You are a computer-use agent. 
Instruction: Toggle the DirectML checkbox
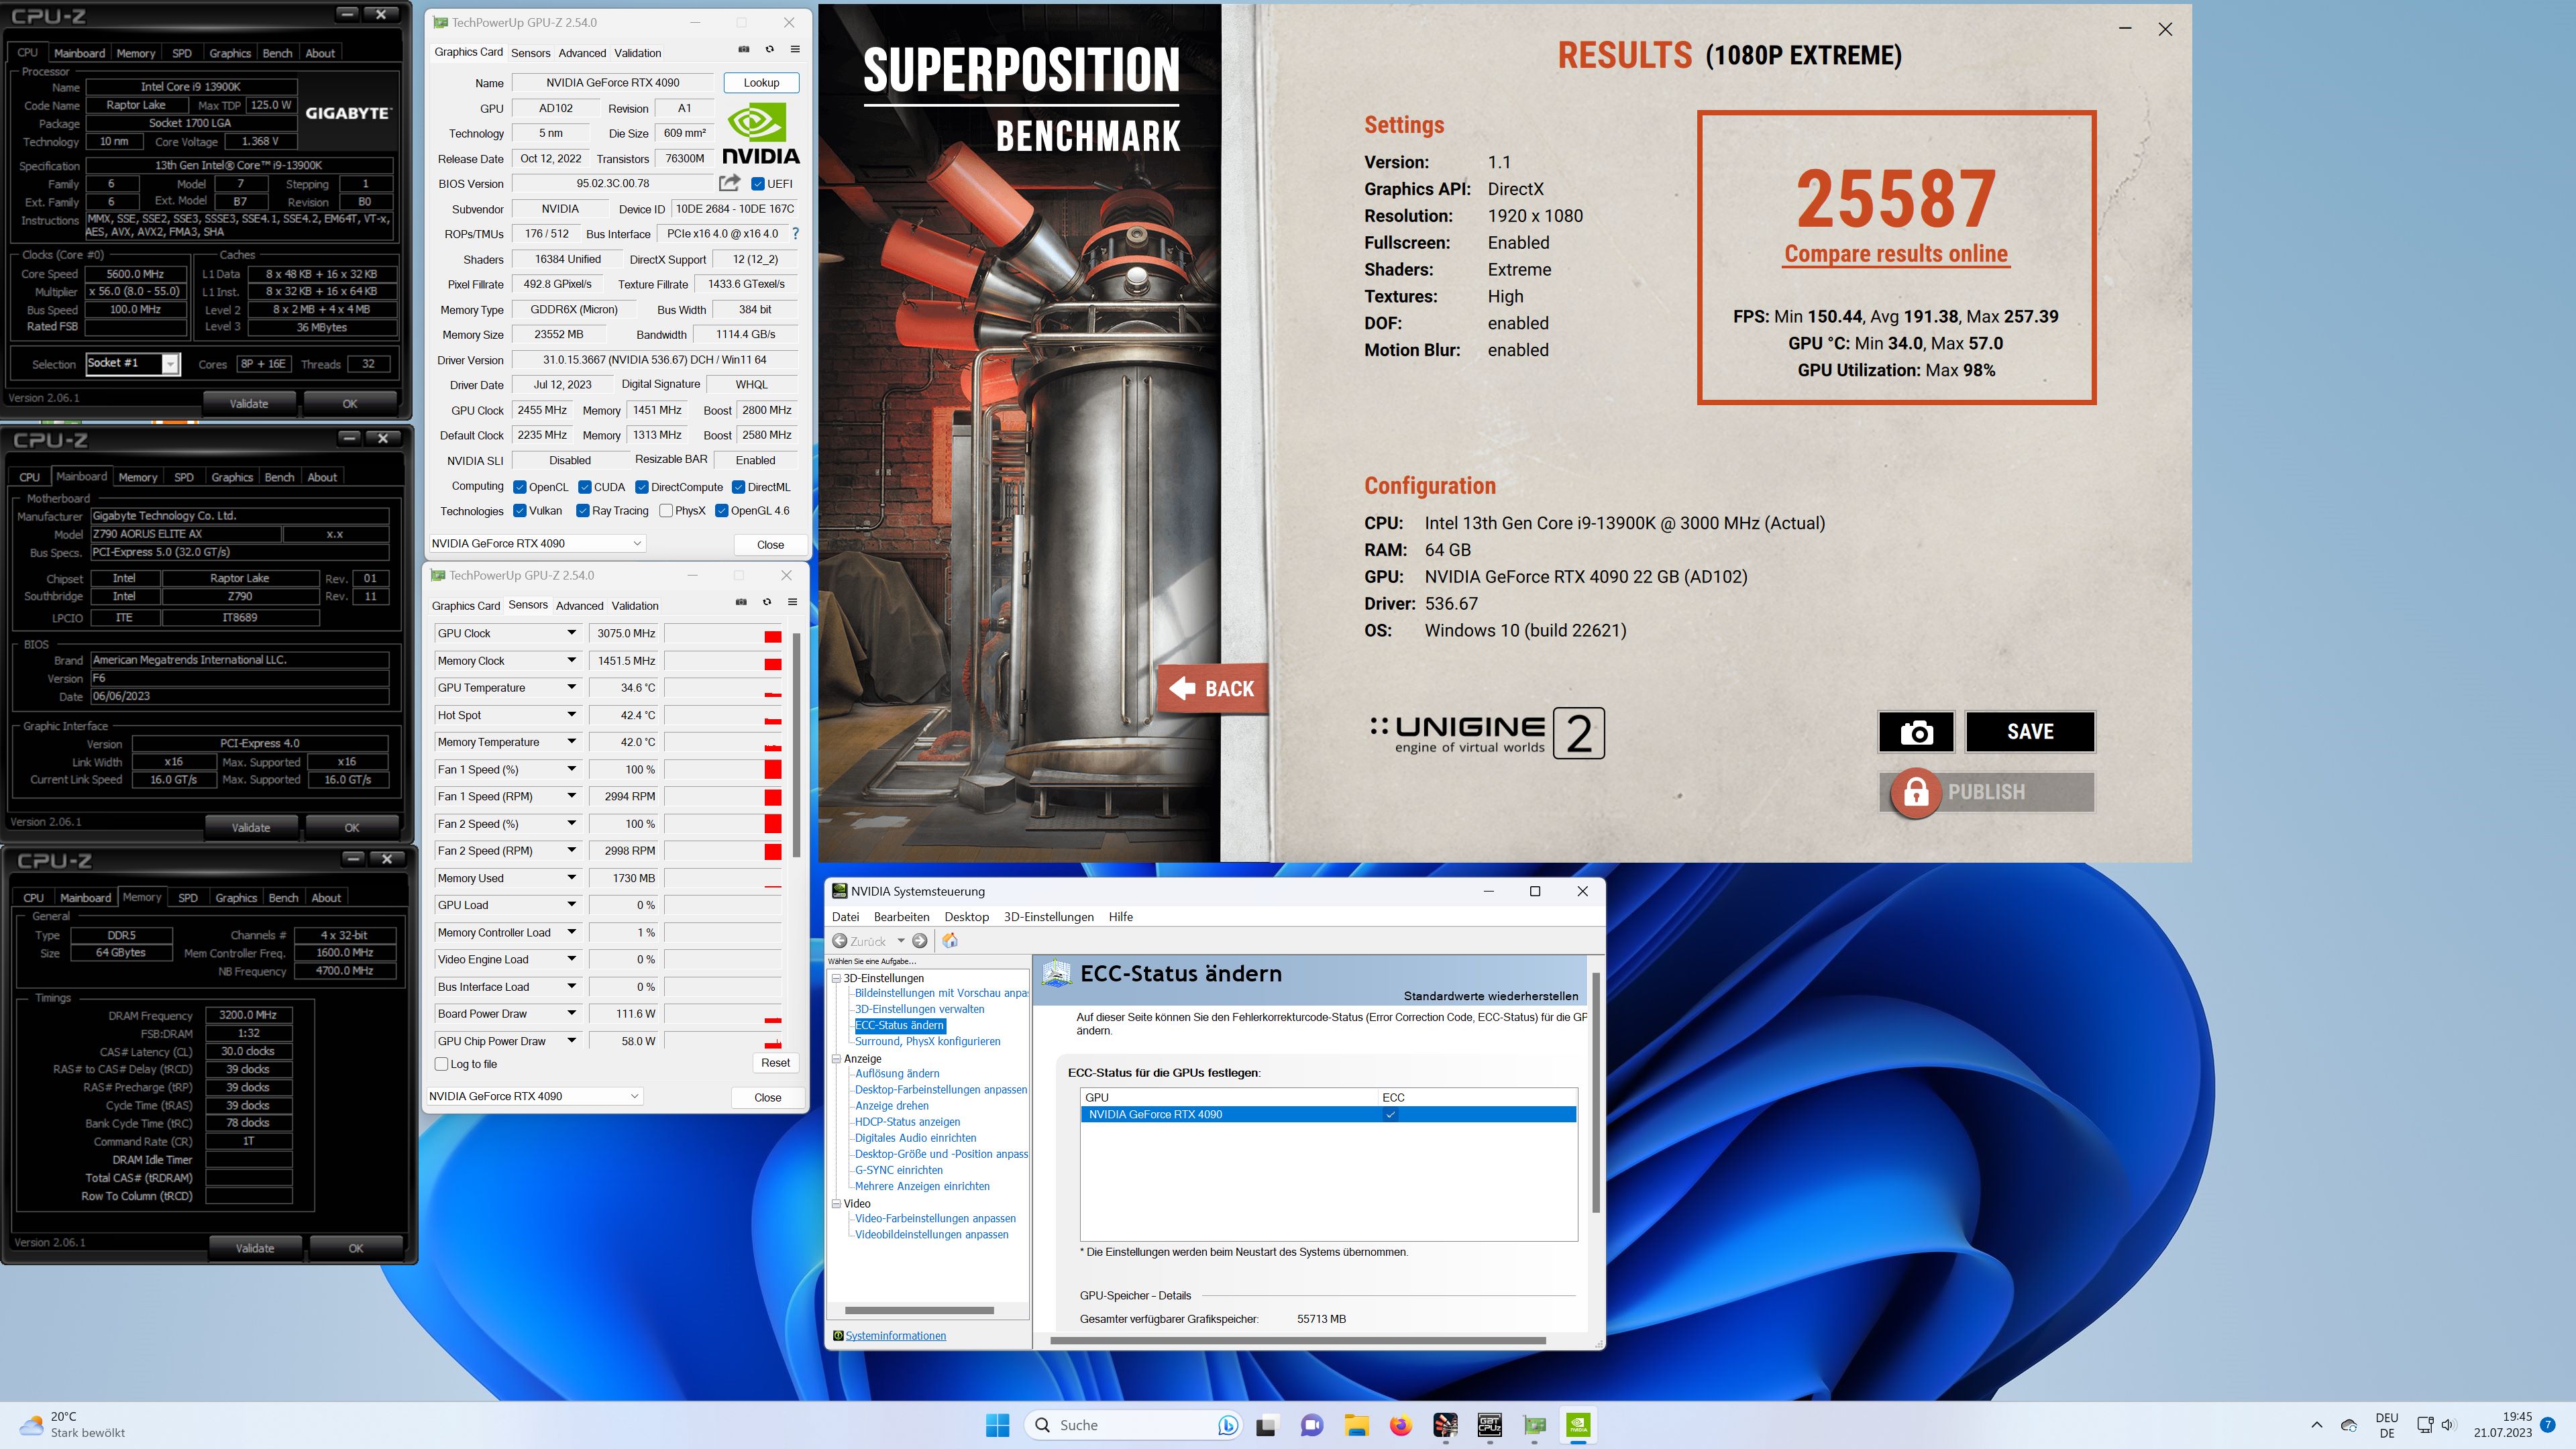point(738,487)
